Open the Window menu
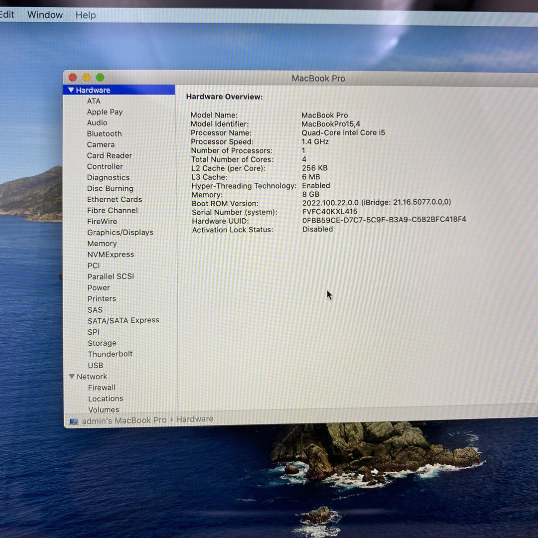 click(45, 15)
